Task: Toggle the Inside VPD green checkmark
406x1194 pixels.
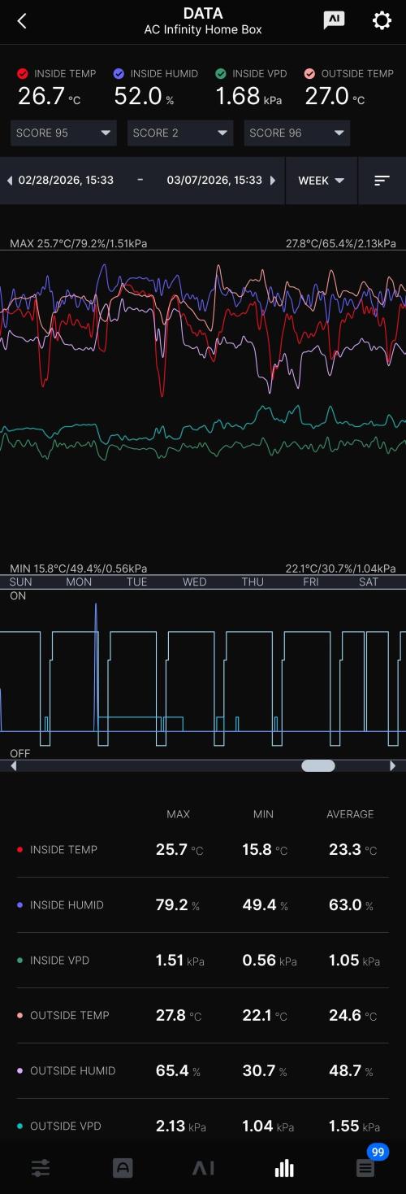Action: click(x=221, y=73)
